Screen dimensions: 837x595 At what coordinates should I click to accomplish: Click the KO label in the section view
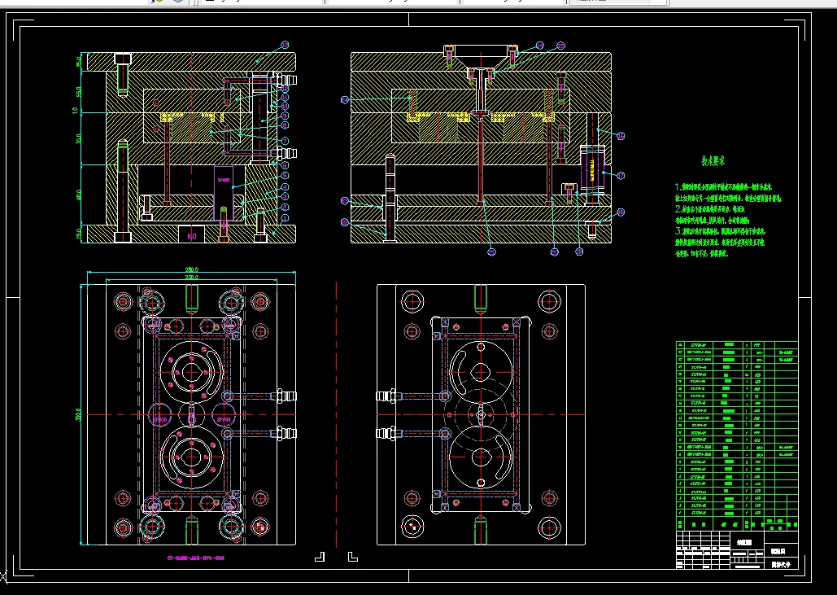[192, 235]
